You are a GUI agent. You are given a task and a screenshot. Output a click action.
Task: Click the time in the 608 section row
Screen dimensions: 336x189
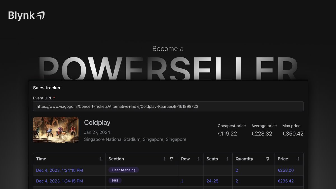click(60, 181)
